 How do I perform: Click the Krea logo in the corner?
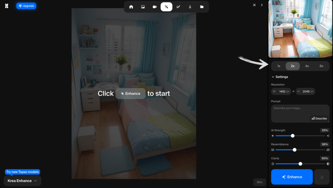6,6
